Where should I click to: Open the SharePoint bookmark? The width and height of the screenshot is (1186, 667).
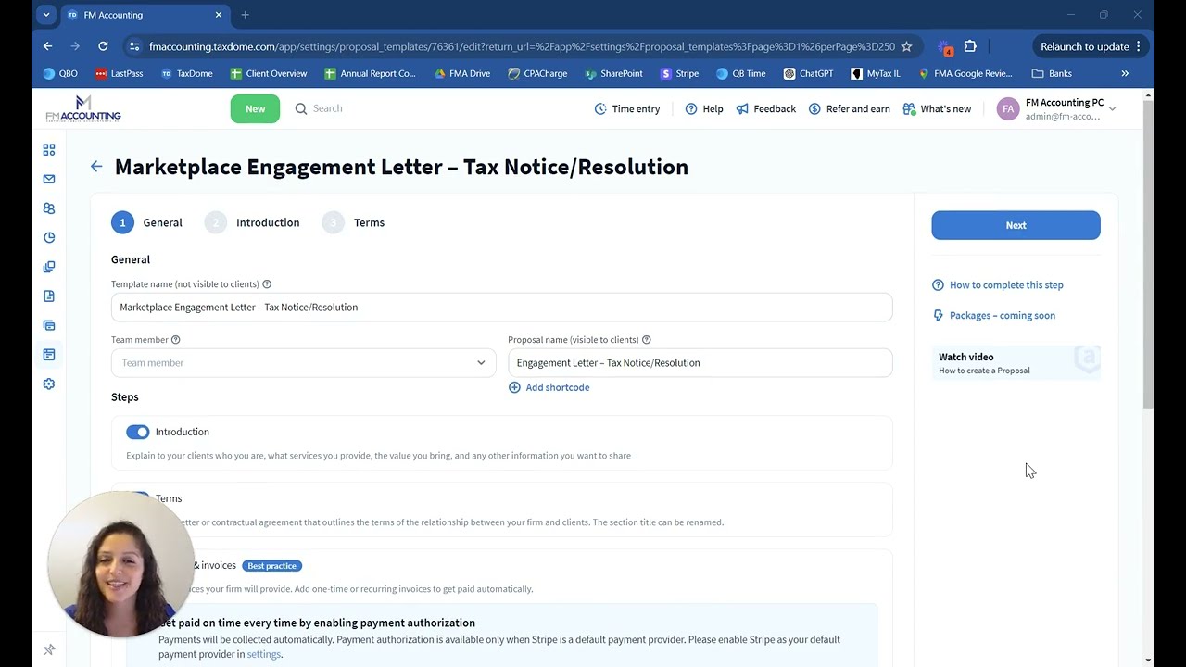(613, 73)
